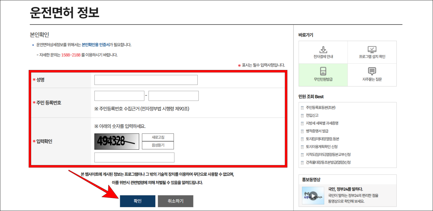This screenshot has height=211, width=433.
Task: Click the document icon beside 전입신고
Action: (302, 115)
